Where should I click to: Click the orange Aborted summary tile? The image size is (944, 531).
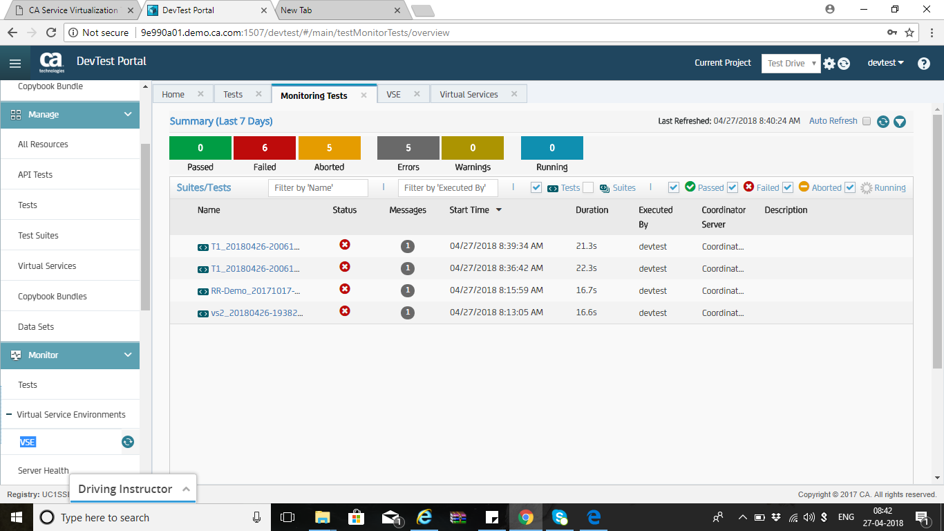[330, 148]
